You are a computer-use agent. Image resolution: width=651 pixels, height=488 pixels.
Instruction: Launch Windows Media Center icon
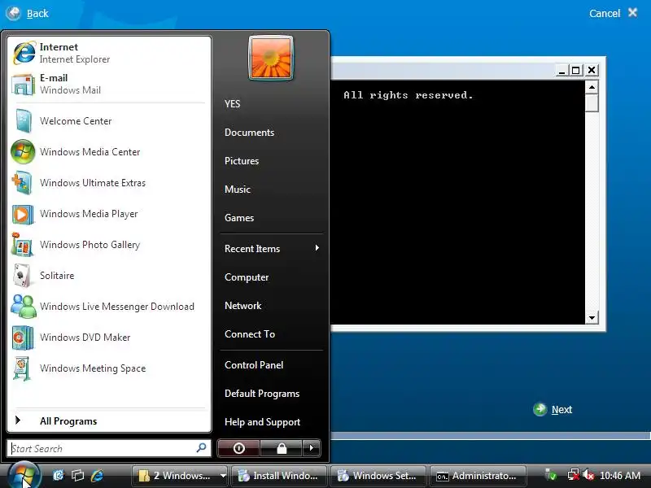pos(23,152)
